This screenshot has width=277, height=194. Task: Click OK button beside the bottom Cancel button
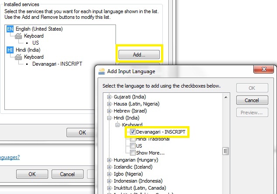pos(32,174)
